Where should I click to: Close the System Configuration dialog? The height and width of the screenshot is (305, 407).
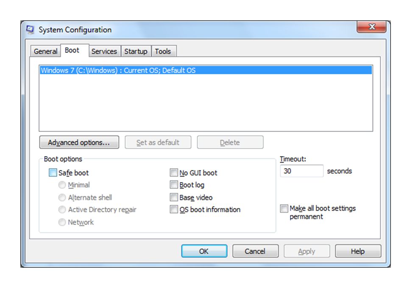click(x=371, y=27)
